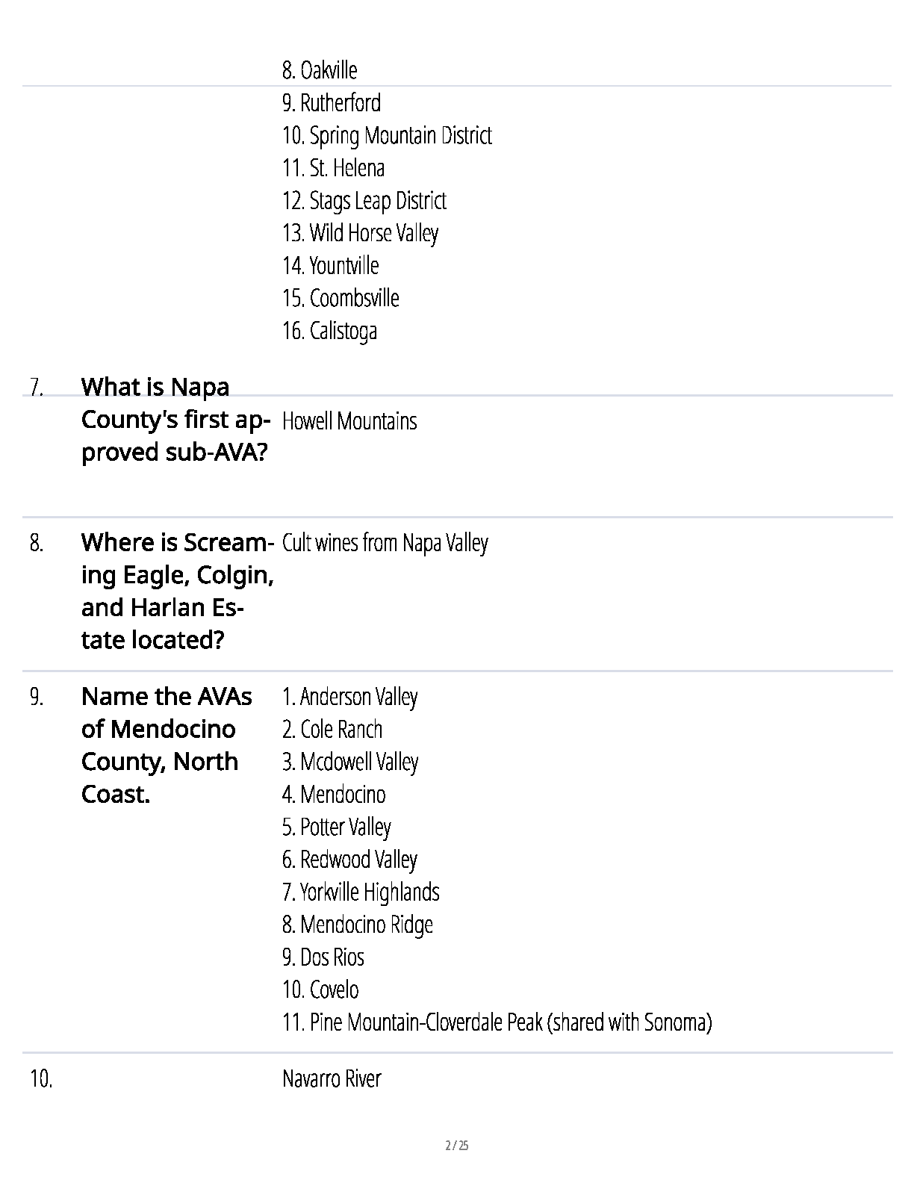The height and width of the screenshot is (1183, 914).
Task: Click the "15. Coombsville" list entry
Action: coord(341,298)
